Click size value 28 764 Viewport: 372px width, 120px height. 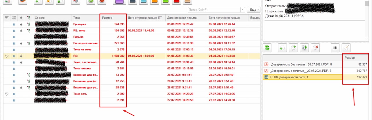[120, 62]
